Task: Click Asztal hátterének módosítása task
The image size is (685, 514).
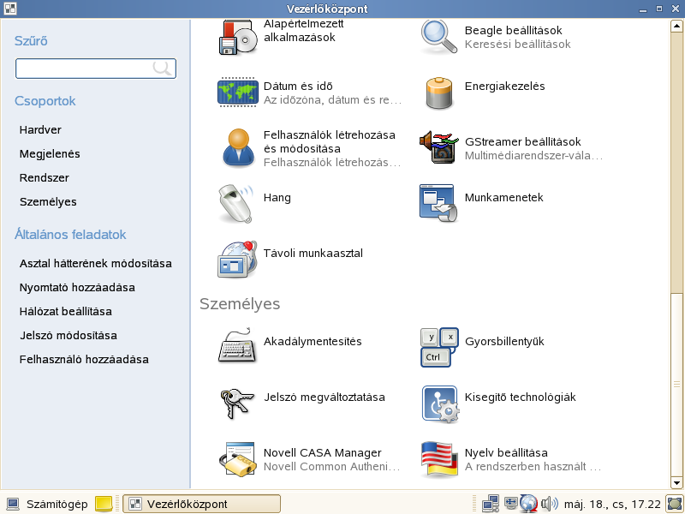Action: pyautogui.click(x=96, y=264)
